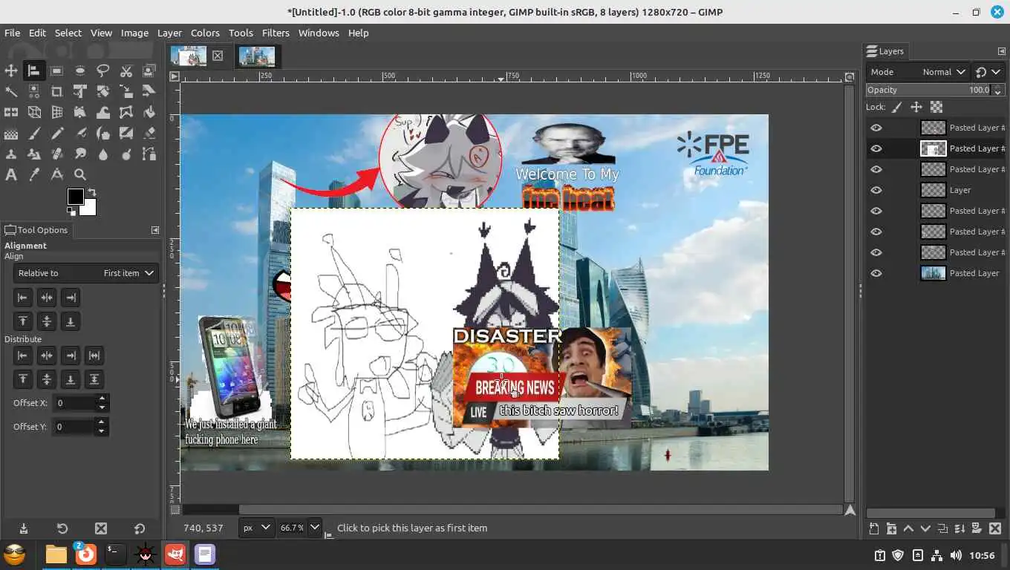Select the Text tool

[11, 175]
